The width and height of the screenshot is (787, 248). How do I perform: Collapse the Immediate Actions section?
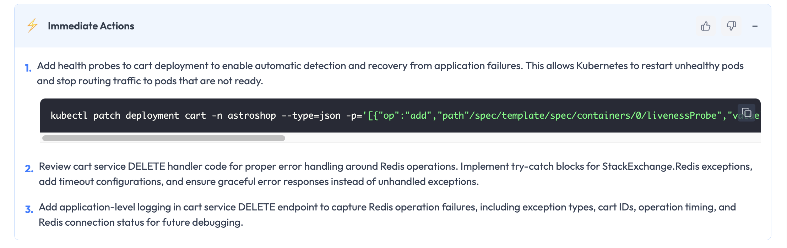pos(755,26)
